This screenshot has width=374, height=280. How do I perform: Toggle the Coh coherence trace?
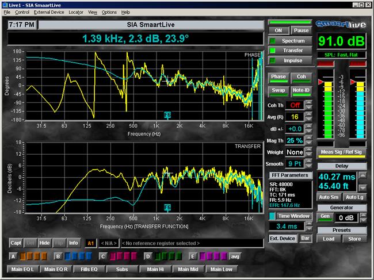[301, 78]
